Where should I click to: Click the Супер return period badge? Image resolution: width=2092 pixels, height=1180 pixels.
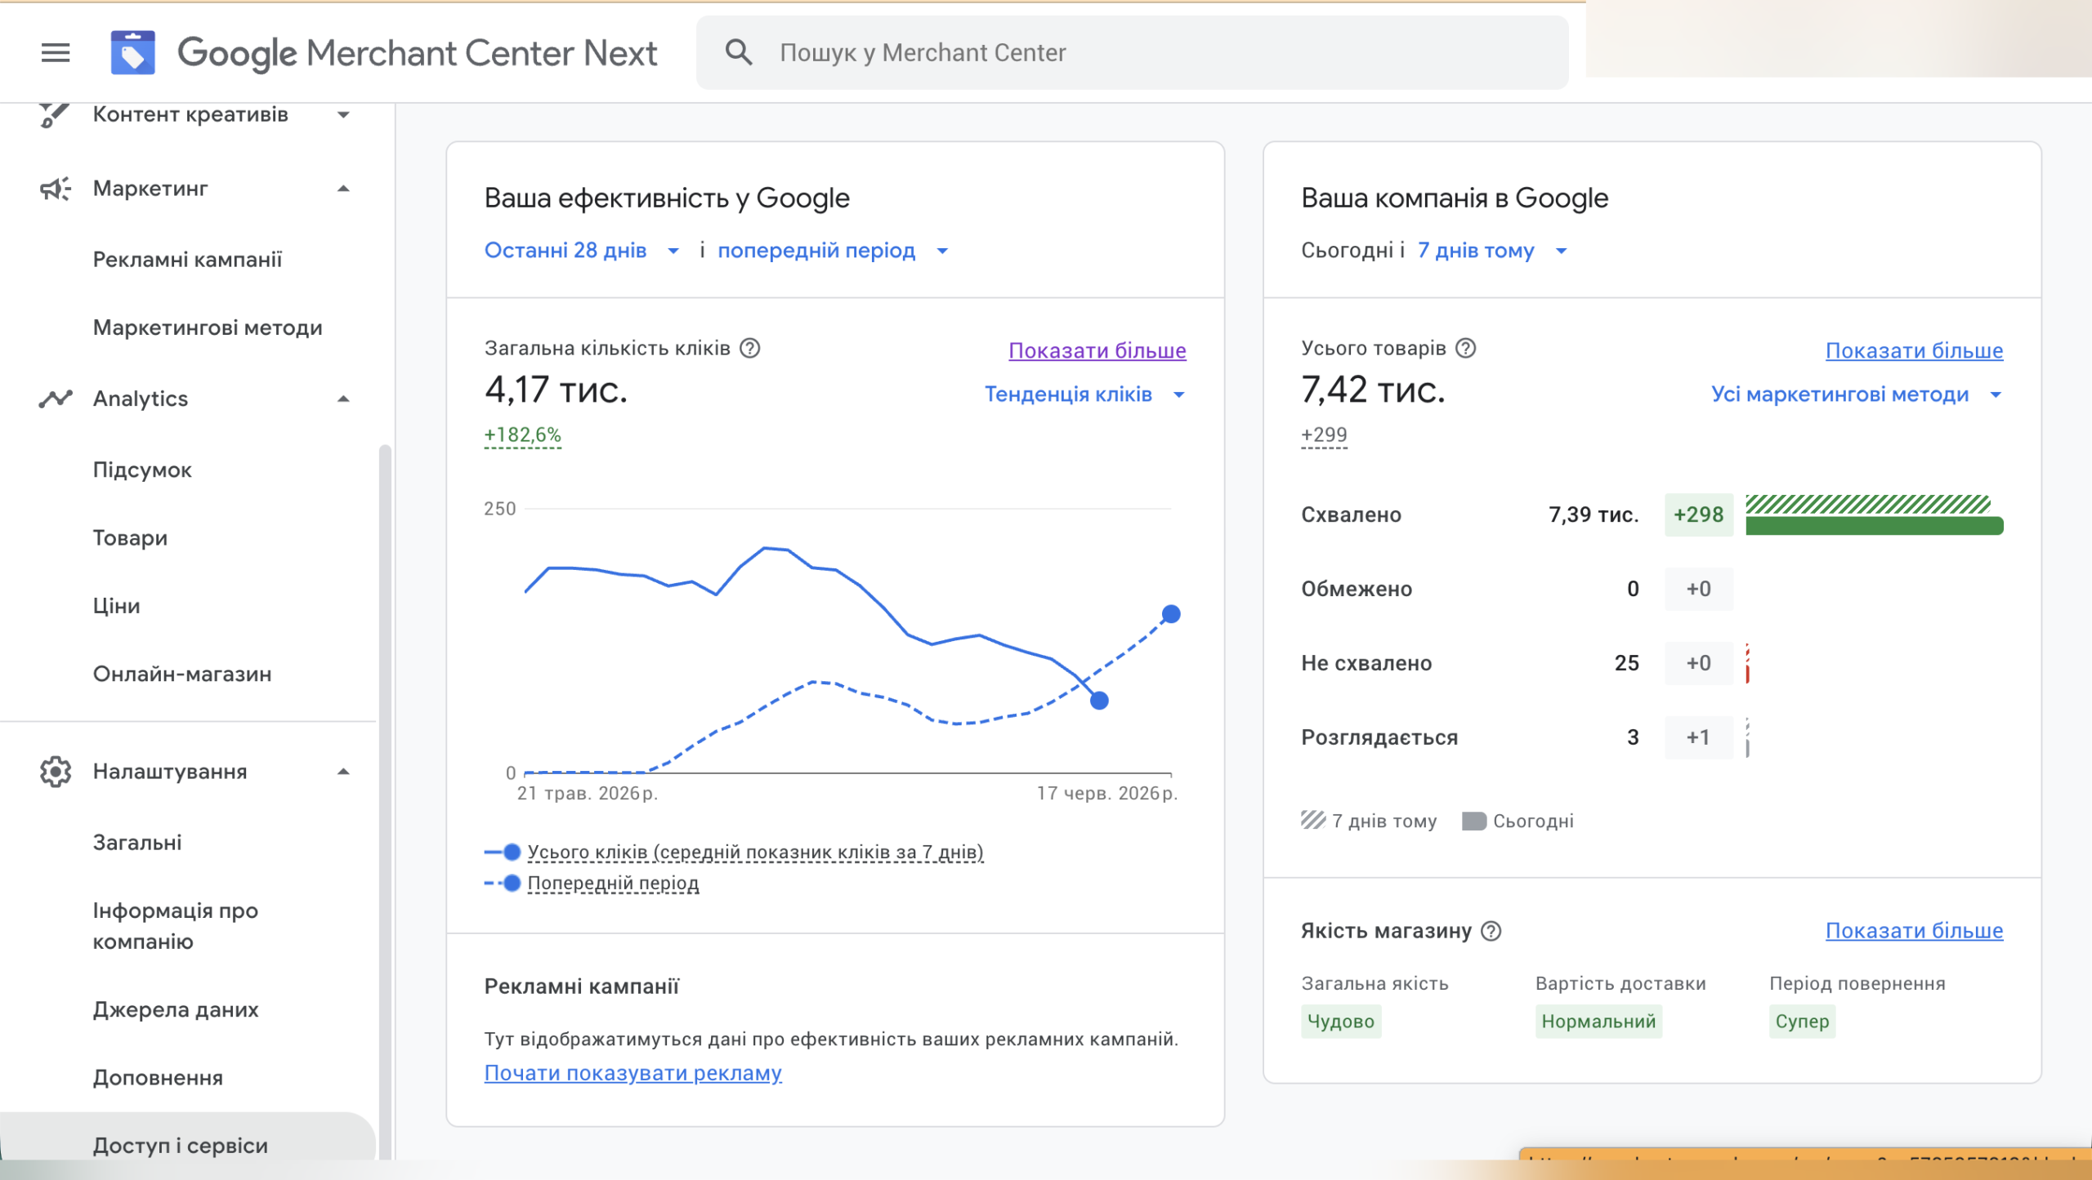(x=1802, y=1022)
